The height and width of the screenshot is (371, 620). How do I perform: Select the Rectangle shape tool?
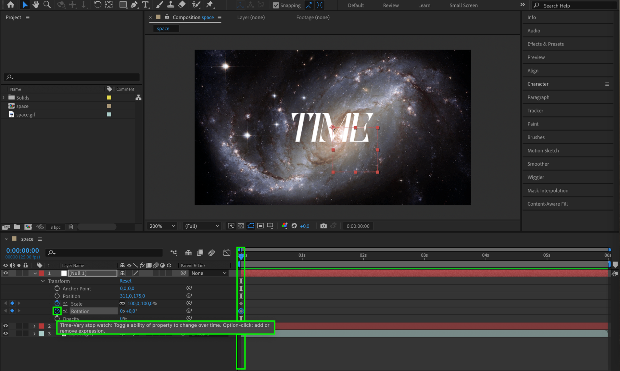click(123, 5)
